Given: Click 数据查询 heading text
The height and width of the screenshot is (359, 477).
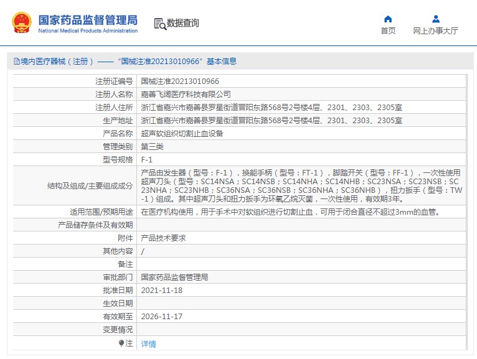Looking at the screenshot, I should pyautogui.click(x=183, y=23).
